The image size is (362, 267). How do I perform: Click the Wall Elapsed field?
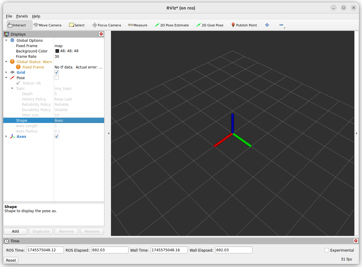coord(234,250)
